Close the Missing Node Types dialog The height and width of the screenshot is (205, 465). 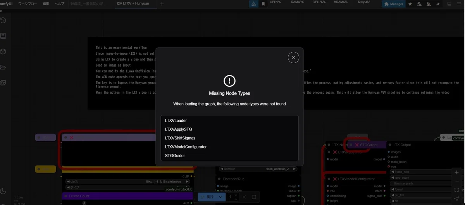[293, 57]
